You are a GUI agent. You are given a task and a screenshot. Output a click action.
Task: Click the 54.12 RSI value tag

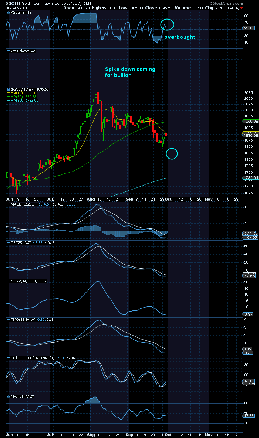click(249, 28)
